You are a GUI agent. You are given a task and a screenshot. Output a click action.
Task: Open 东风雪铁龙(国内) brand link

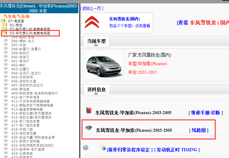pos(125,19)
